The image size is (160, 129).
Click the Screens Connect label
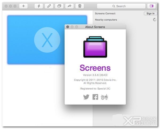click(x=105, y=13)
